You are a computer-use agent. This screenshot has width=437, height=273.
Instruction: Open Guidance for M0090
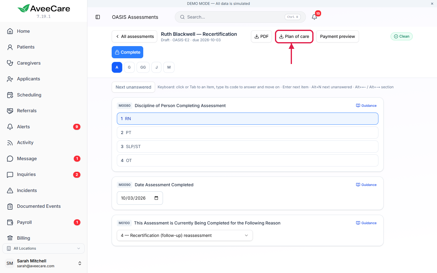click(x=366, y=185)
